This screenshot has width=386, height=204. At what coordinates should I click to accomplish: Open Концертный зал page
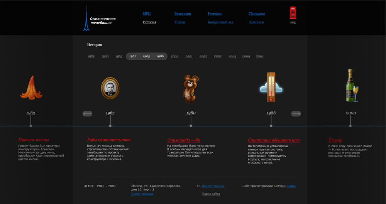tap(220, 22)
